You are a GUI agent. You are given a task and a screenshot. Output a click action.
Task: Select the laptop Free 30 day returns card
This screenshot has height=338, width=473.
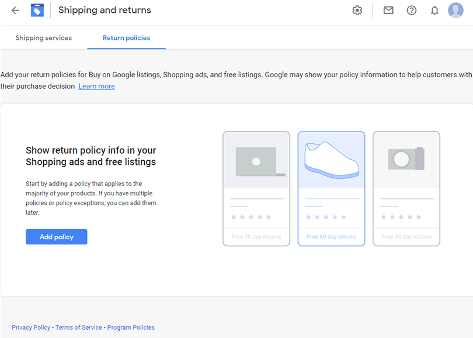256,189
